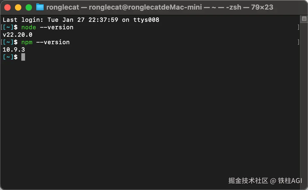
Task: Click the window title text ronglecat
Action: click(63, 7)
